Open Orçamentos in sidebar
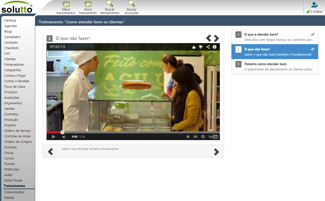Image resolution: width=325 pixels, height=201 pixels. [13, 103]
